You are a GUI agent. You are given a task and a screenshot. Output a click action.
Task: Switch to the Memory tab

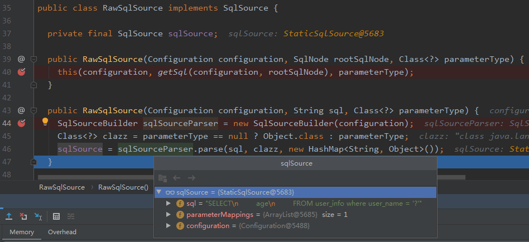(x=22, y=232)
